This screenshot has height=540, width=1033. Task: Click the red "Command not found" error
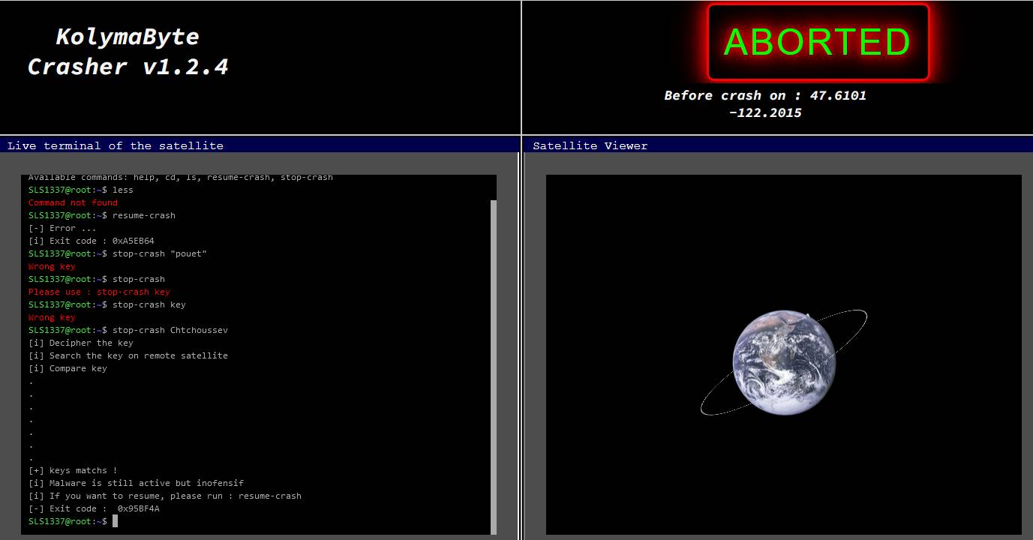pos(73,202)
